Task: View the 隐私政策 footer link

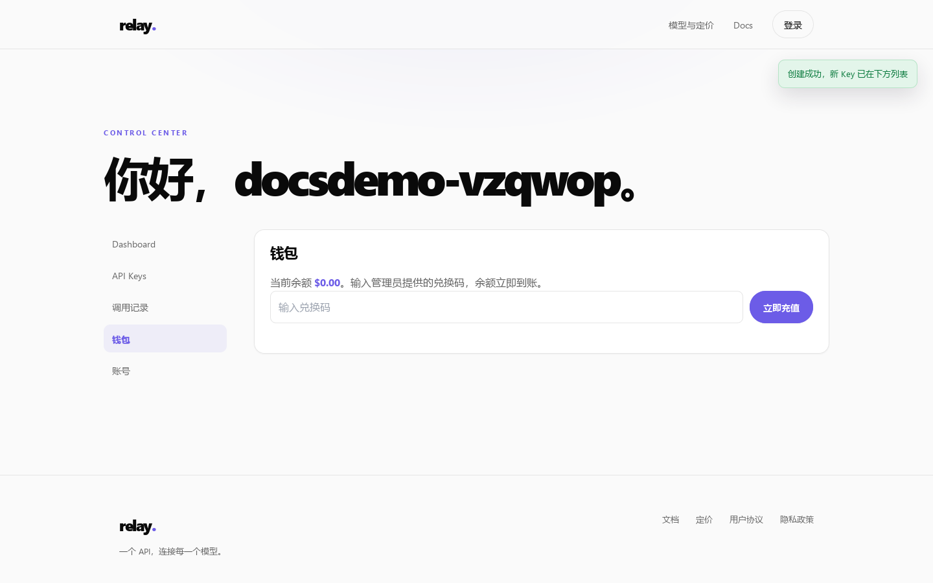Action: [x=797, y=520]
